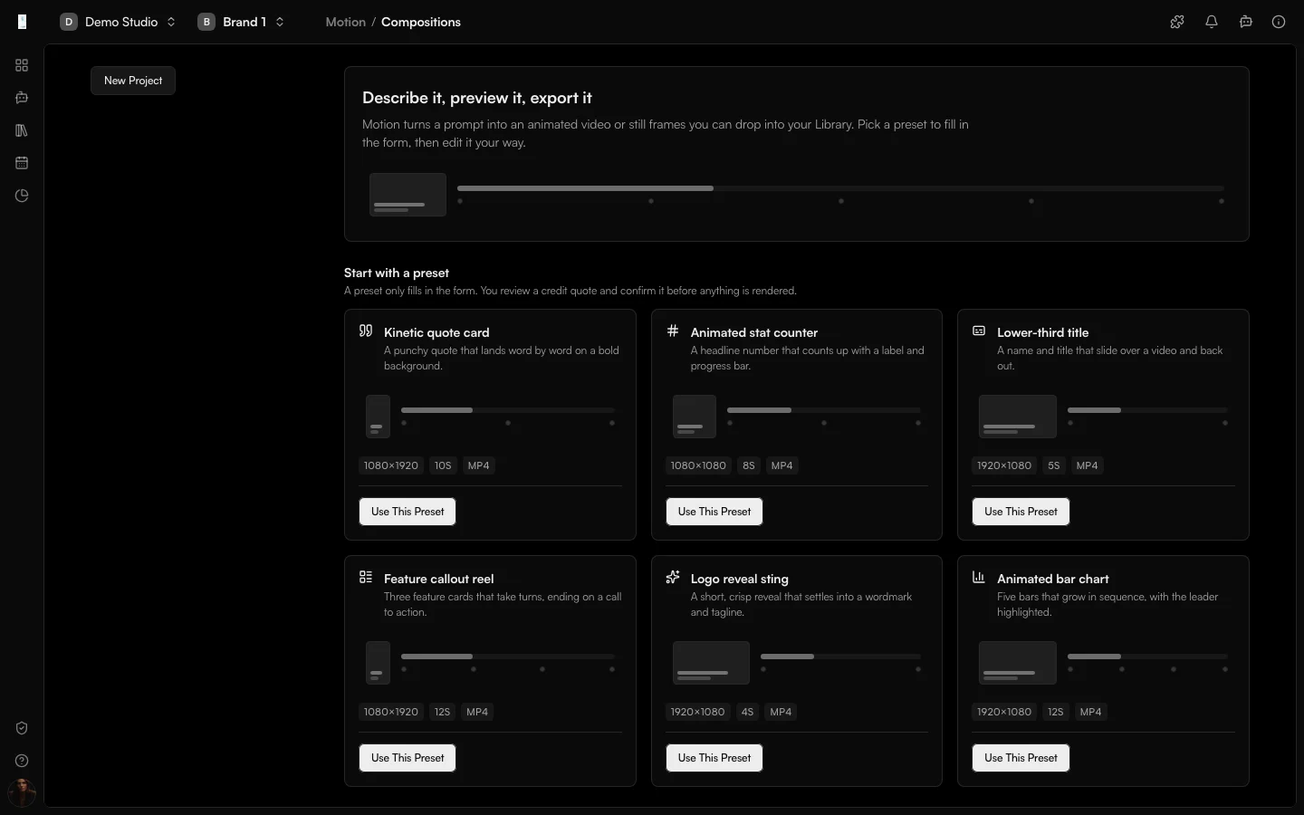
Task: Create a New Project
Action: click(x=133, y=81)
